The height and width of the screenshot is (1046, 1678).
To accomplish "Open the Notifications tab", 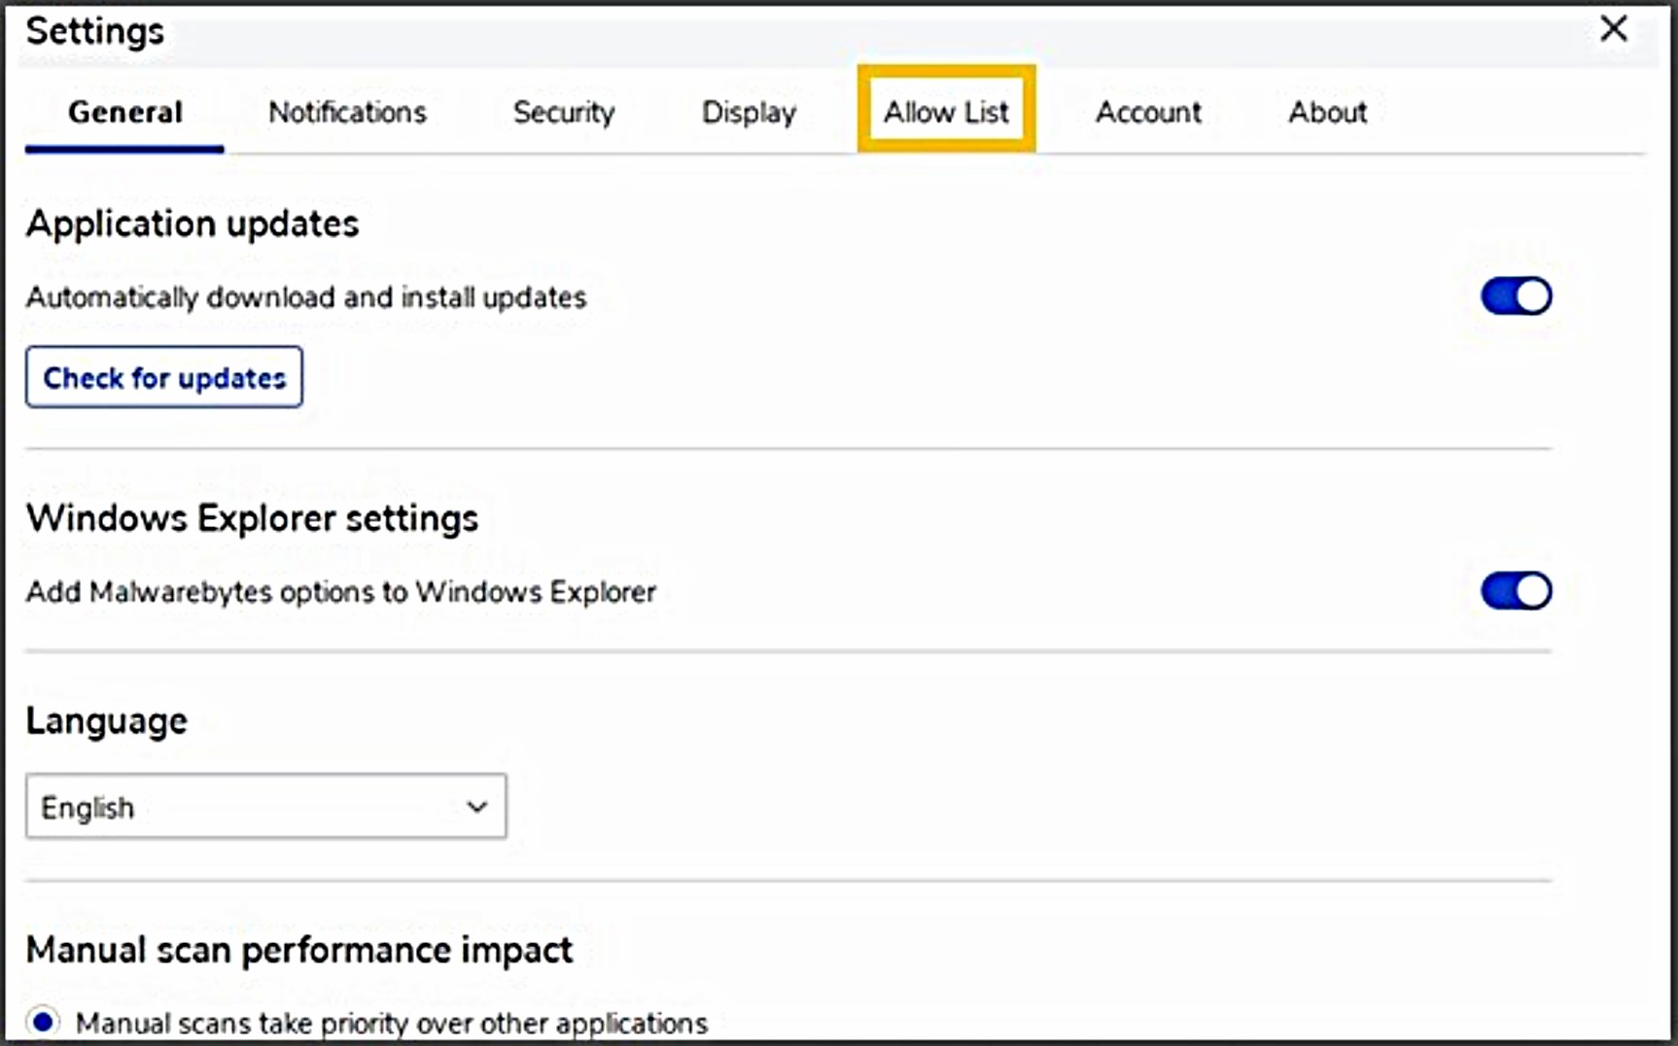I will pos(347,113).
